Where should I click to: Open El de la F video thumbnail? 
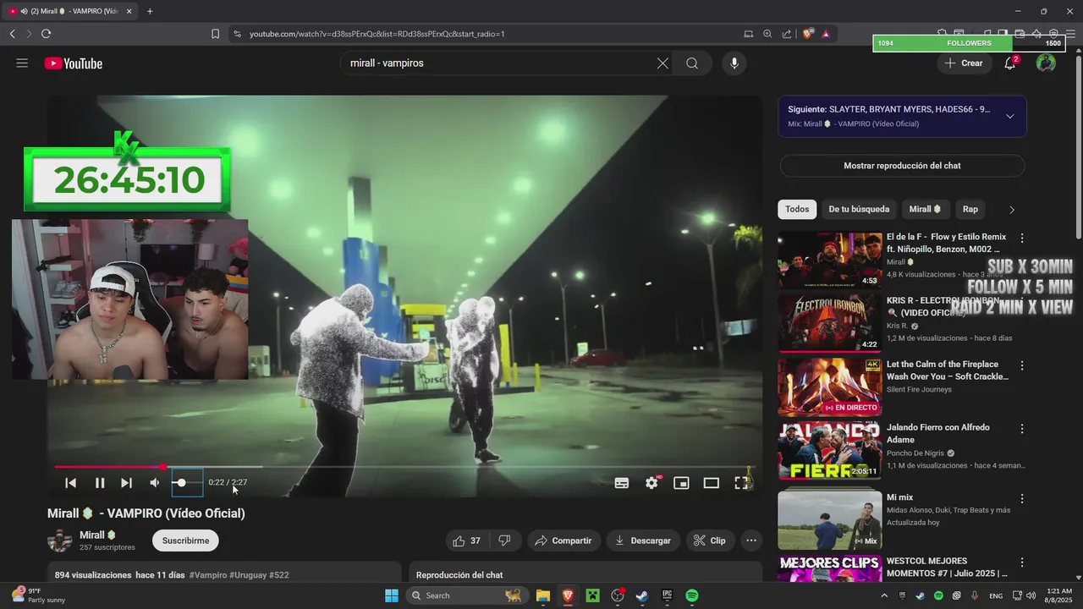[x=830, y=261]
